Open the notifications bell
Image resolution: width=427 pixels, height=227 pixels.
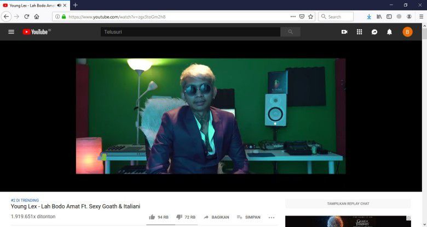click(389, 32)
